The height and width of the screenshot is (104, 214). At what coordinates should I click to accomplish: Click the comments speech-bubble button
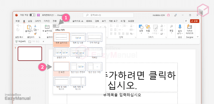click(x=186, y=21)
